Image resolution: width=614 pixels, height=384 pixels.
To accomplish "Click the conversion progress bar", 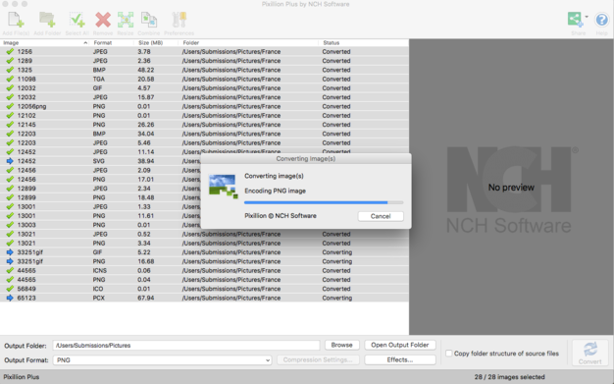I will pos(324,202).
